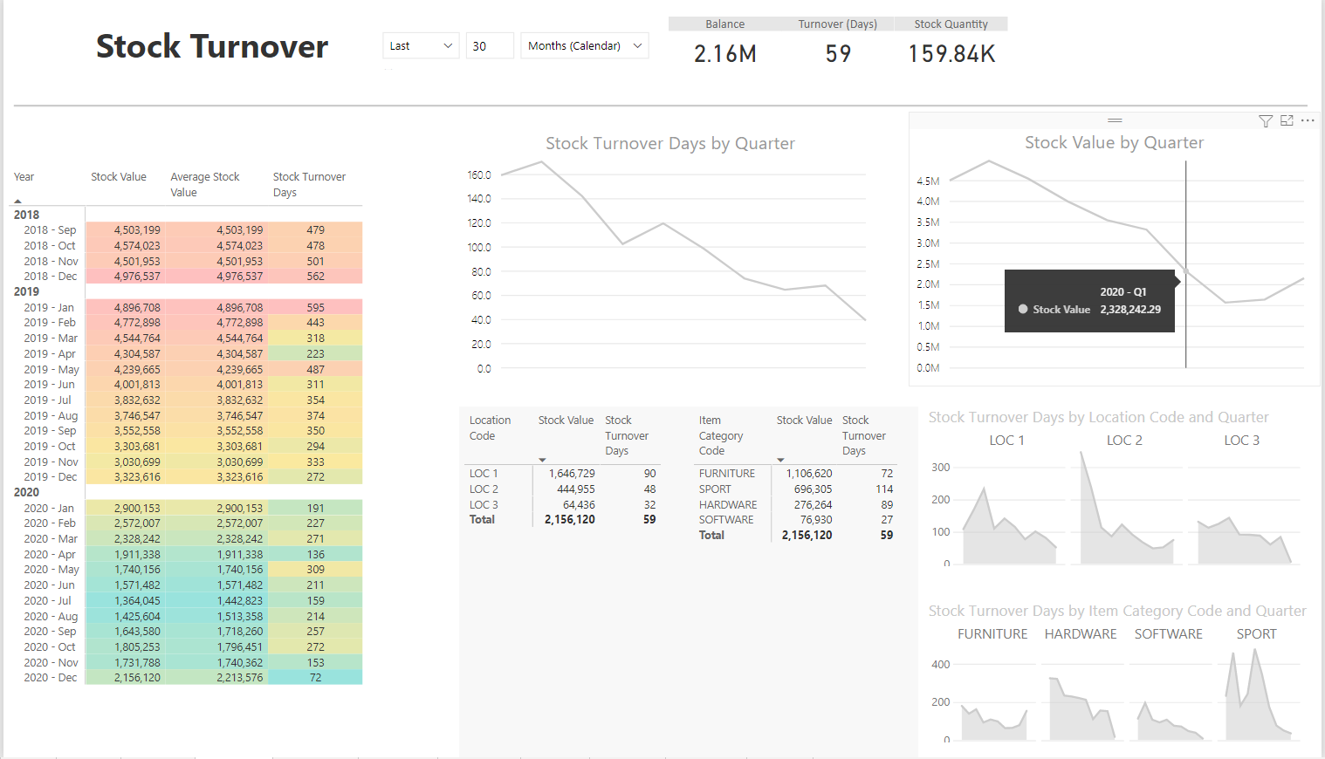Click the 595 turnover days cell
Viewport: 1325px width, 759px height.
(315, 308)
